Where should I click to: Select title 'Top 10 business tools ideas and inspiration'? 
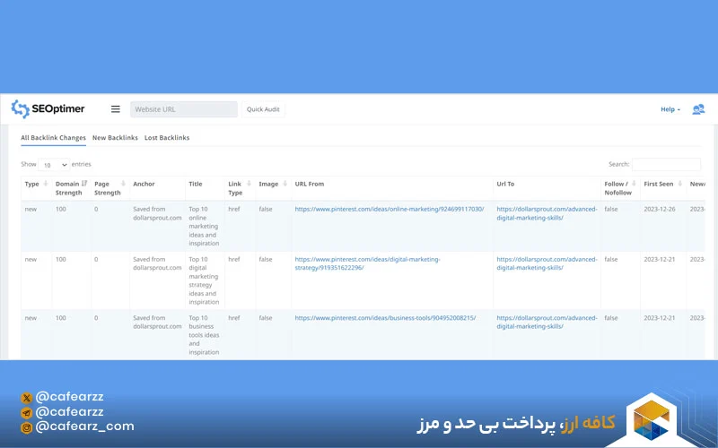205,335
